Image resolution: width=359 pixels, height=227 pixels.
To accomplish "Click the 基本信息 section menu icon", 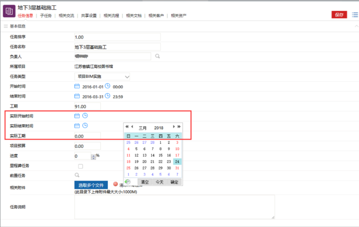I will [6, 26].
